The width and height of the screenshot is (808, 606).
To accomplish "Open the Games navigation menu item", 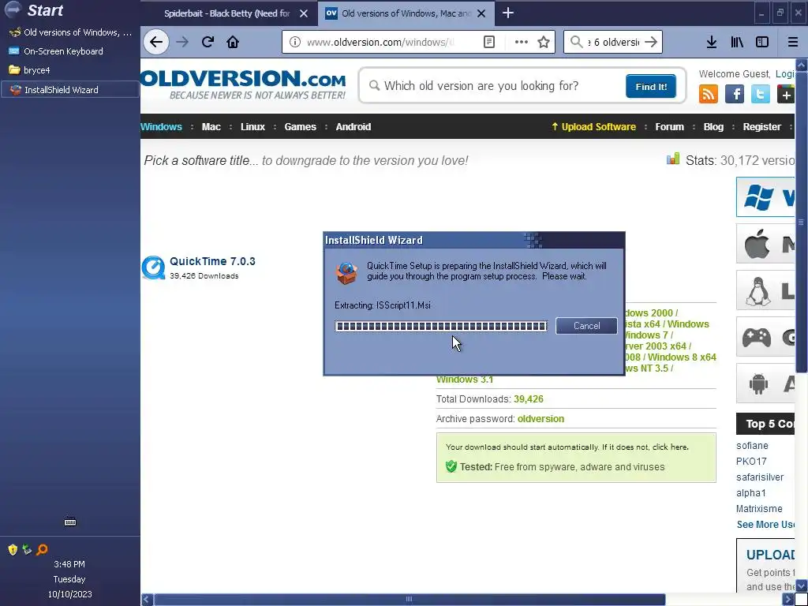I will coord(301,127).
